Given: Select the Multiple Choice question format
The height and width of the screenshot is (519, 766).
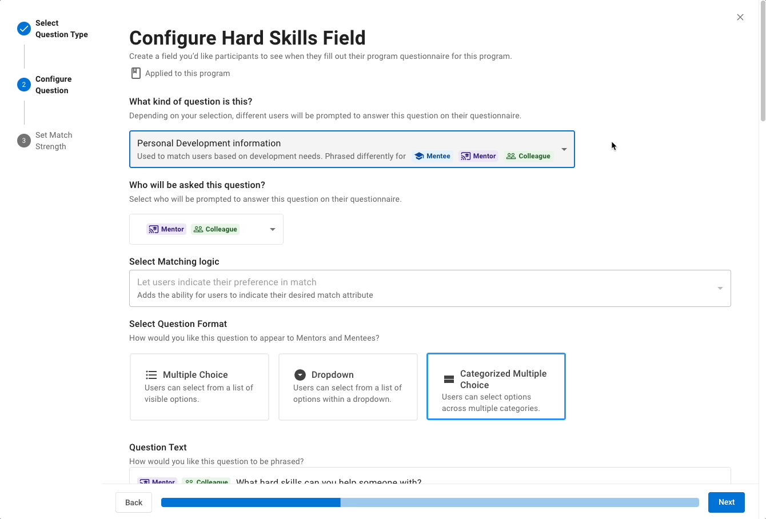Looking at the screenshot, I should pyautogui.click(x=200, y=387).
